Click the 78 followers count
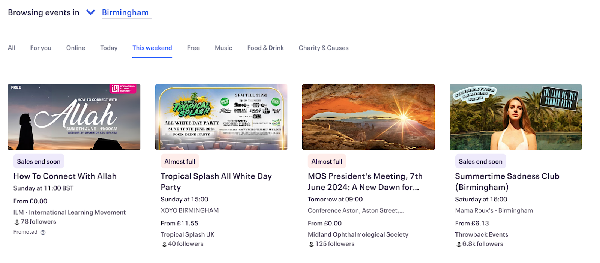 [x=39, y=222]
